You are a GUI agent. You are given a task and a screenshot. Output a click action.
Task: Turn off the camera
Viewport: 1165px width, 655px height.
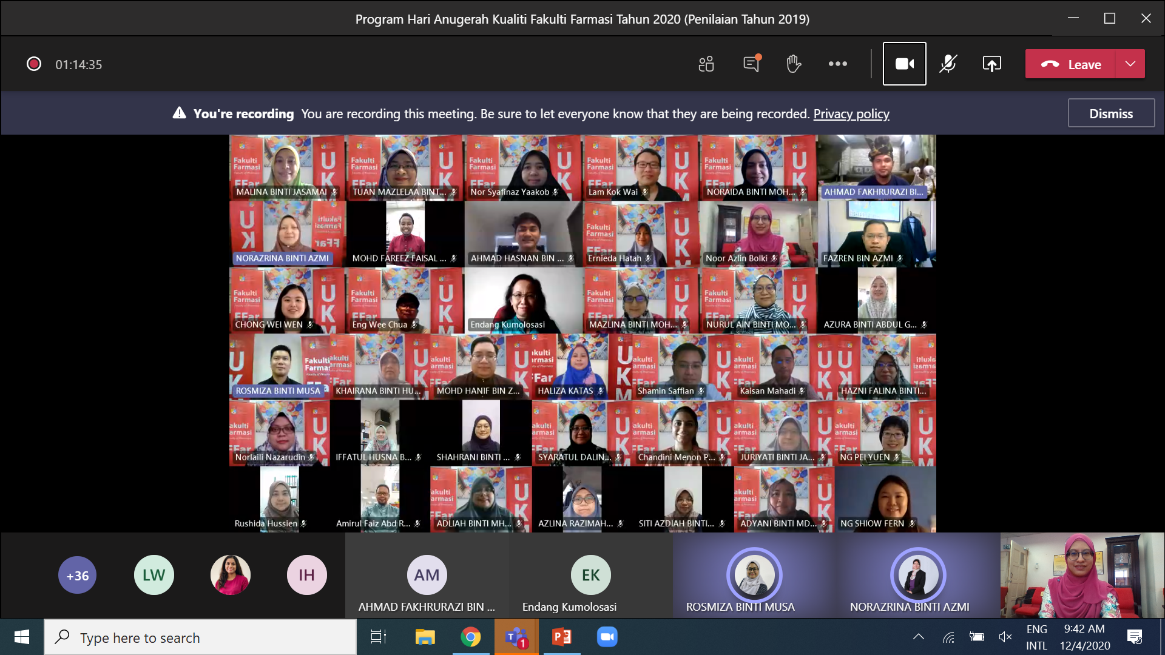point(904,64)
